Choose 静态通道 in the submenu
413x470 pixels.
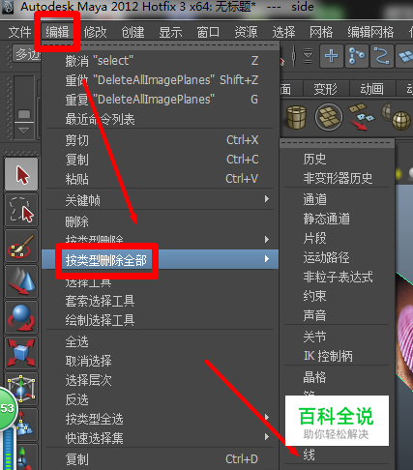pyautogui.click(x=338, y=219)
